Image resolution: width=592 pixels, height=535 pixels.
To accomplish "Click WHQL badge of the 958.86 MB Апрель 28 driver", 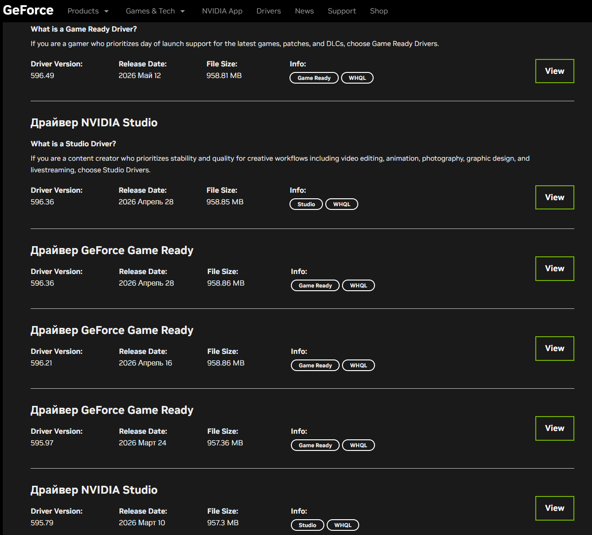I will (358, 286).
